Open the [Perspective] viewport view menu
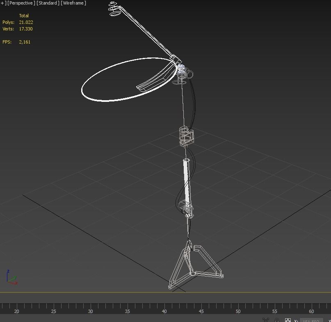Image resolution: width=331 pixels, height=322 pixels. pos(21,3)
